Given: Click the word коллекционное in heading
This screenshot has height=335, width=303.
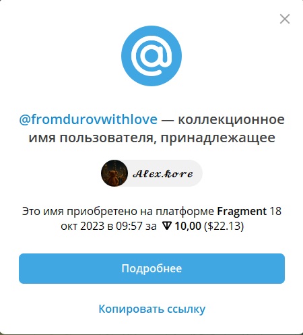Looking at the screenshot, I should tap(231, 119).
